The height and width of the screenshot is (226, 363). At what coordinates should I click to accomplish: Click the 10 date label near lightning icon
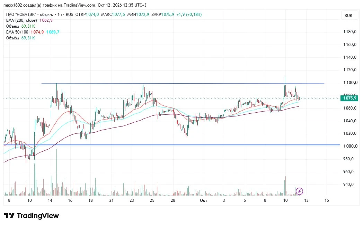pos(285,200)
